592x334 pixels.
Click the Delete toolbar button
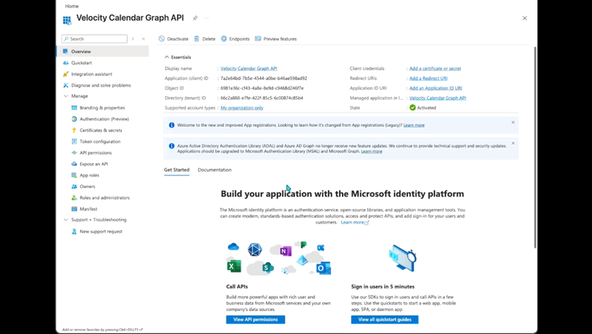coord(205,39)
